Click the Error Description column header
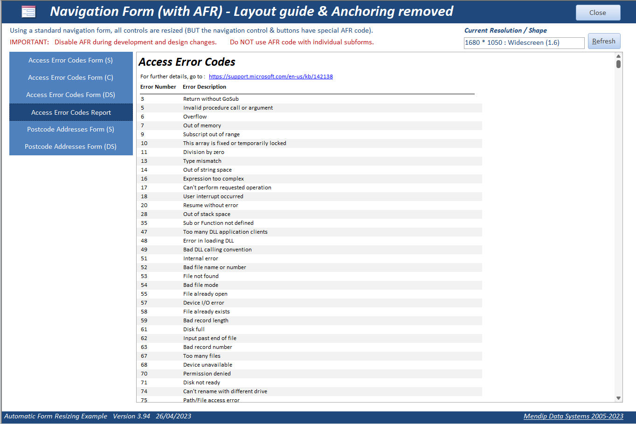This screenshot has width=636, height=424. point(204,87)
